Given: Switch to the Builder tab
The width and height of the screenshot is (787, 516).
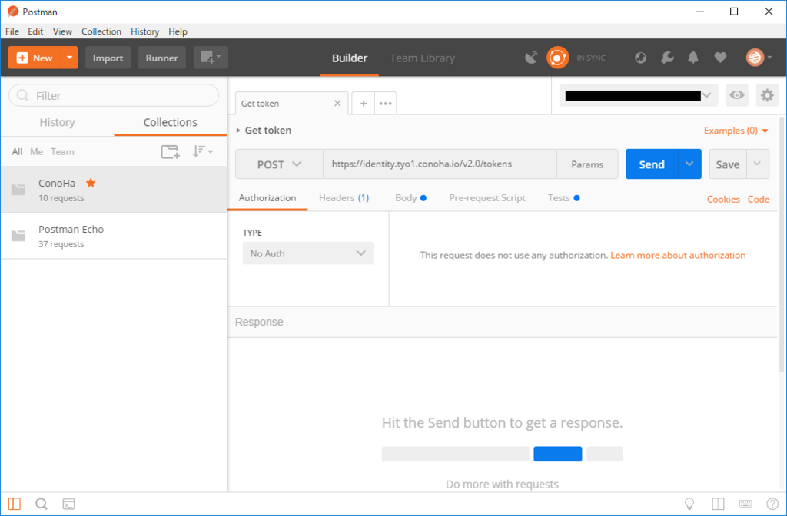Looking at the screenshot, I should (x=350, y=58).
